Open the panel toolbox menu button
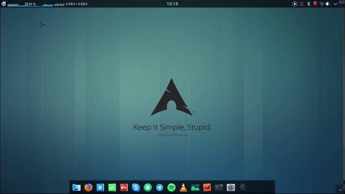Screen dimensions: 345x194 tap(342, 4)
